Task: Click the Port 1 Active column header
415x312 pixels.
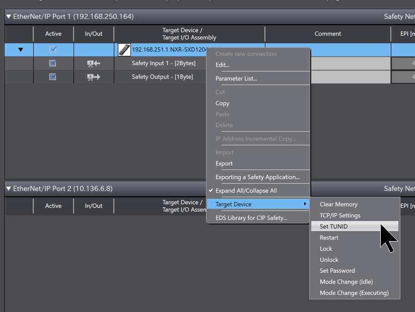Action: tap(53, 34)
